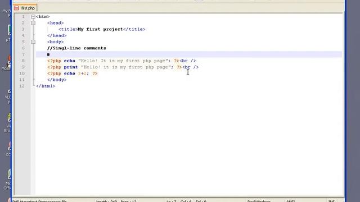Click the echo keyword on line 8

coord(70,61)
